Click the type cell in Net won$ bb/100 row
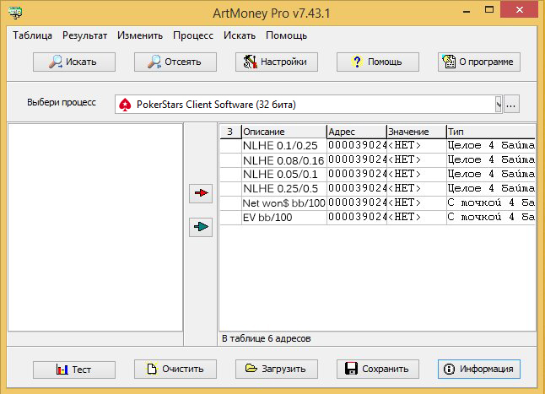Image resolution: width=545 pixels, height=394 pixels. tap(491, 203)
